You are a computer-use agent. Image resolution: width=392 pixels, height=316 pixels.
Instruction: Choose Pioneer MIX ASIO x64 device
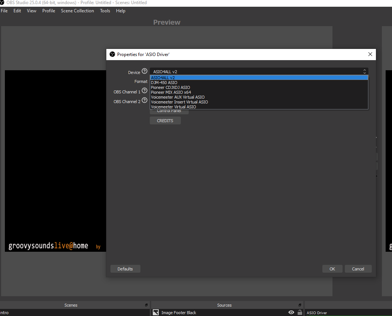tap(259, 92)
